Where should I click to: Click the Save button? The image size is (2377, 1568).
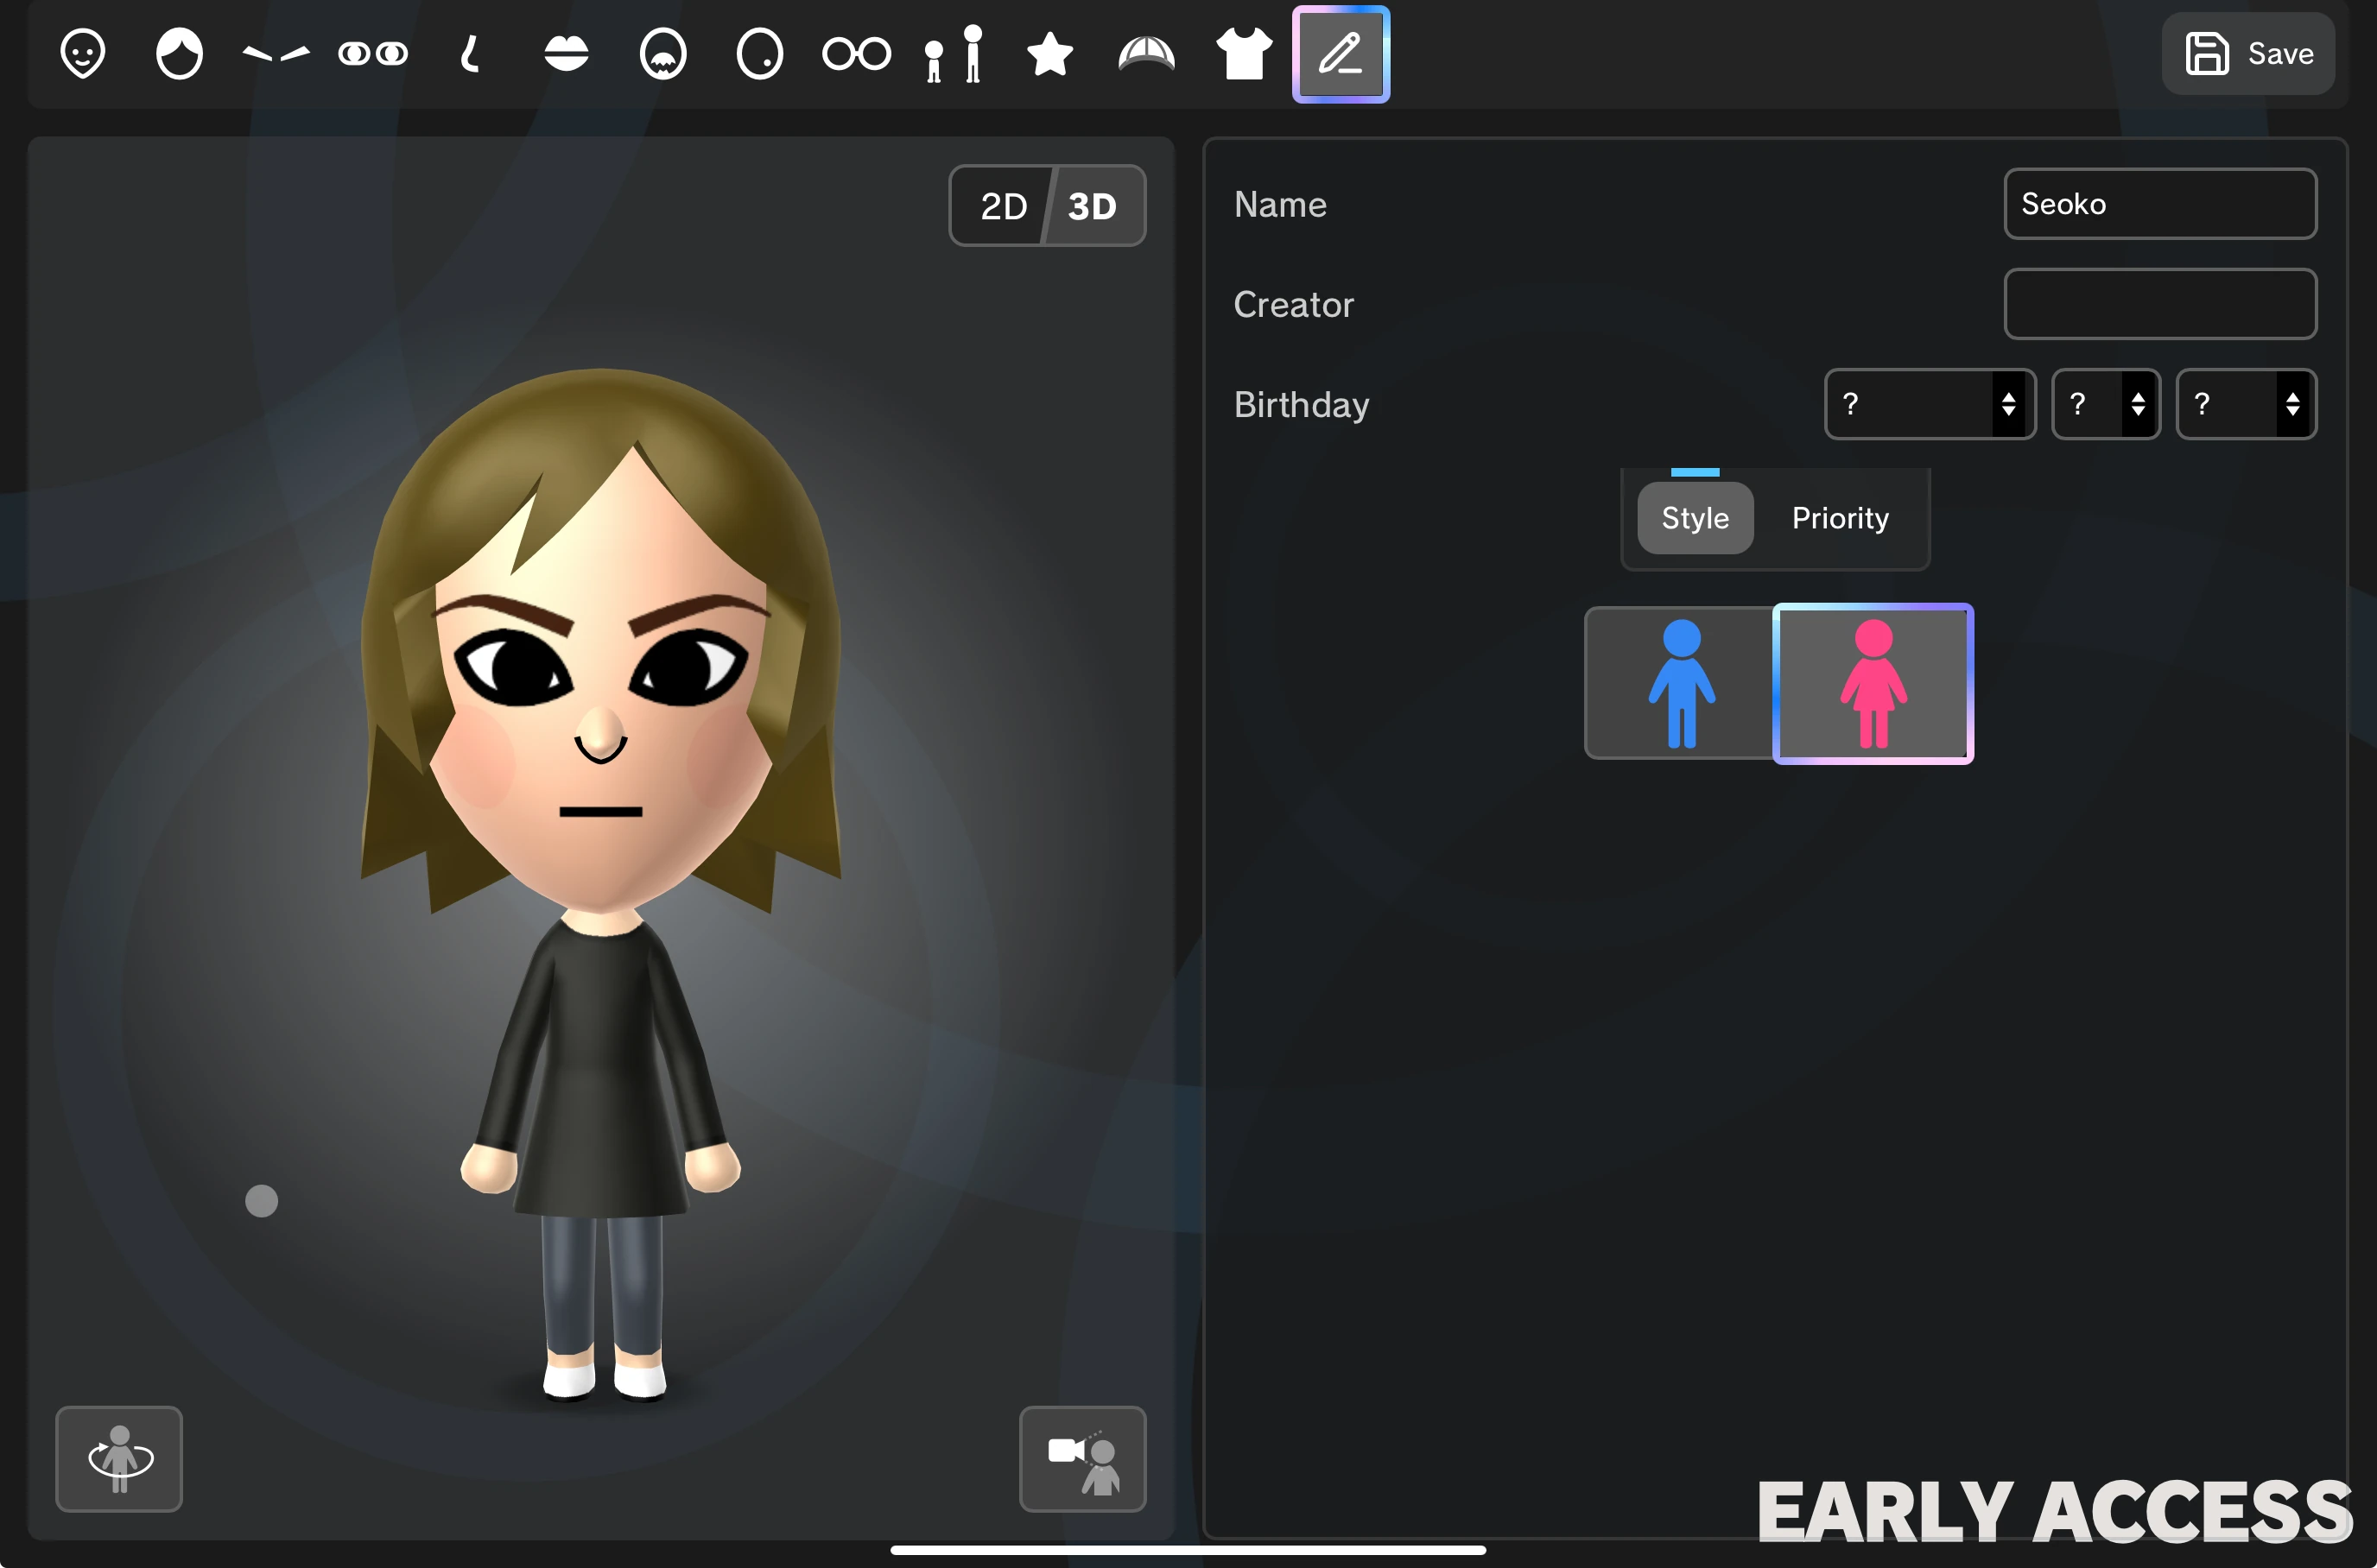pos(2248,54)
